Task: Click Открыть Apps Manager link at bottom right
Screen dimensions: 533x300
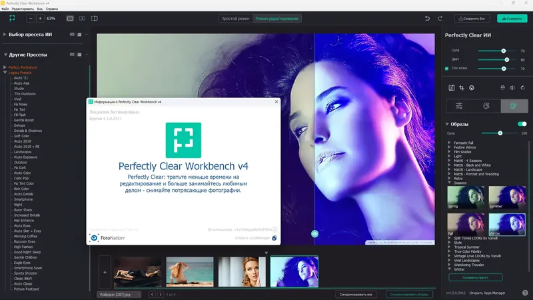Action: tap(487, 293)
